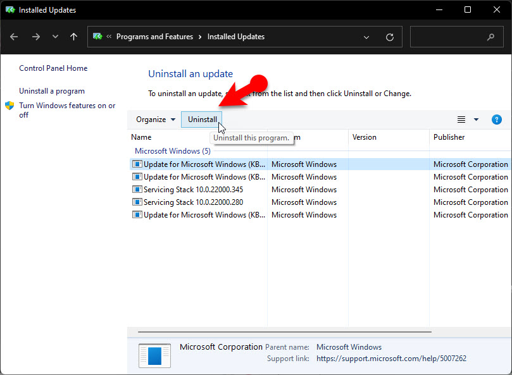
Task: Open Turn Windows features on or off
Action: 67,110
